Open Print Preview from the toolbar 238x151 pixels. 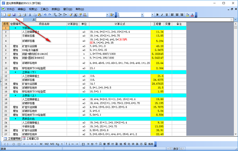point(20,15)
